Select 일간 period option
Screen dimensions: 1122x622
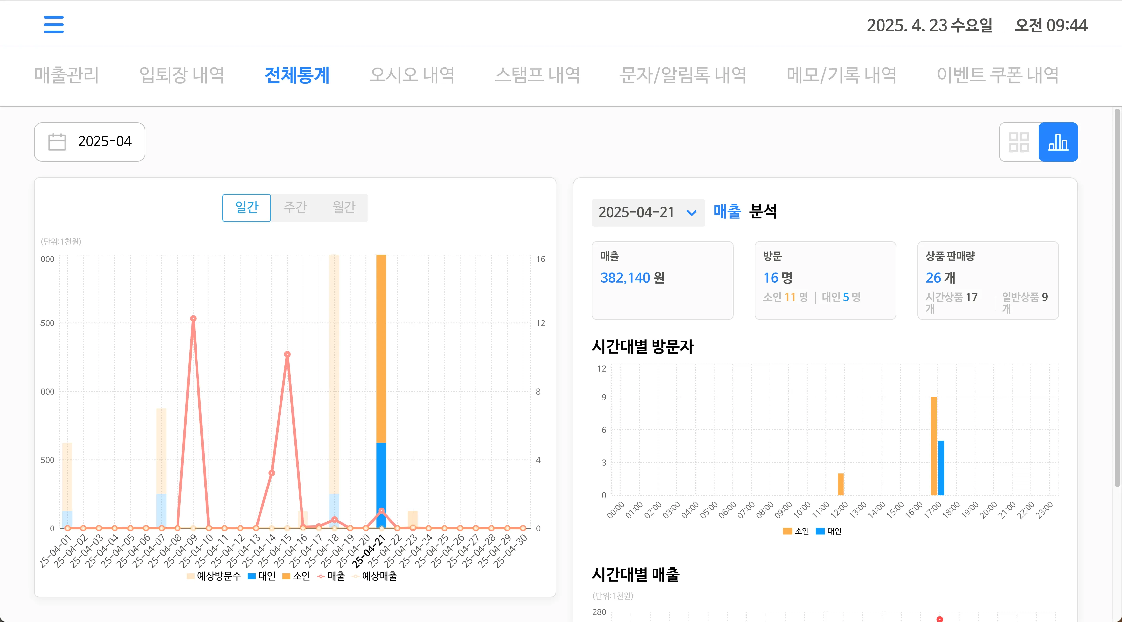pyautogui.click(x=246, y=207)
